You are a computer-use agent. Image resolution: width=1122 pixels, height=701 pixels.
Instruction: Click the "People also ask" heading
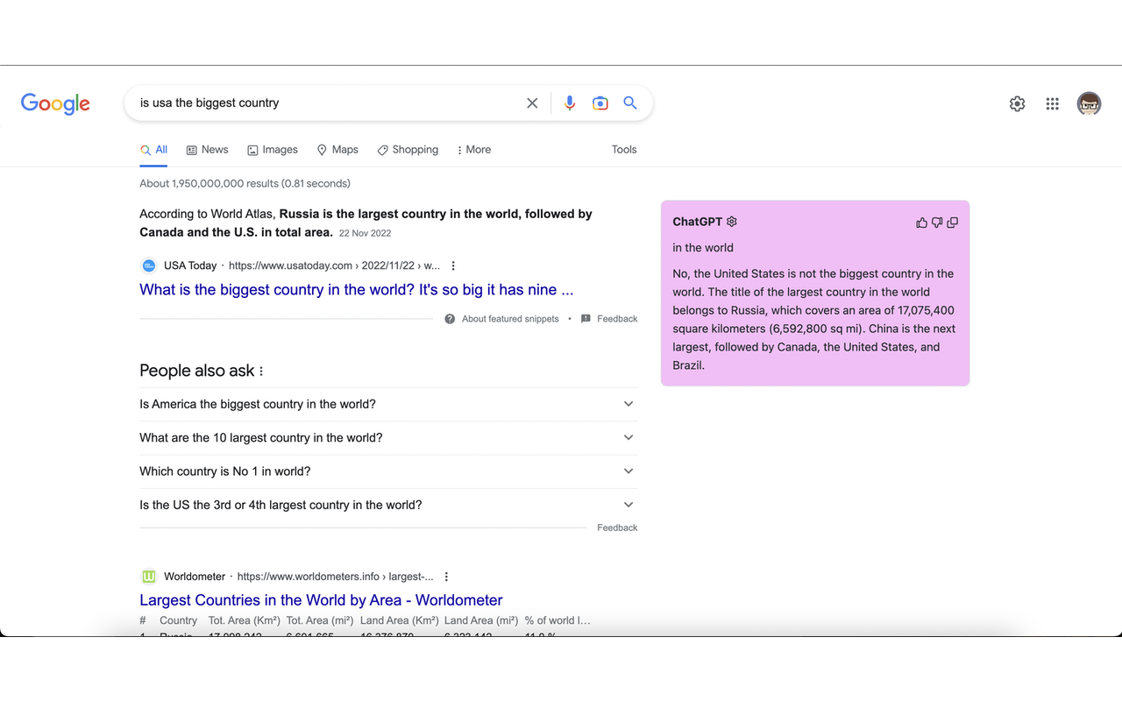click(196, 371)
